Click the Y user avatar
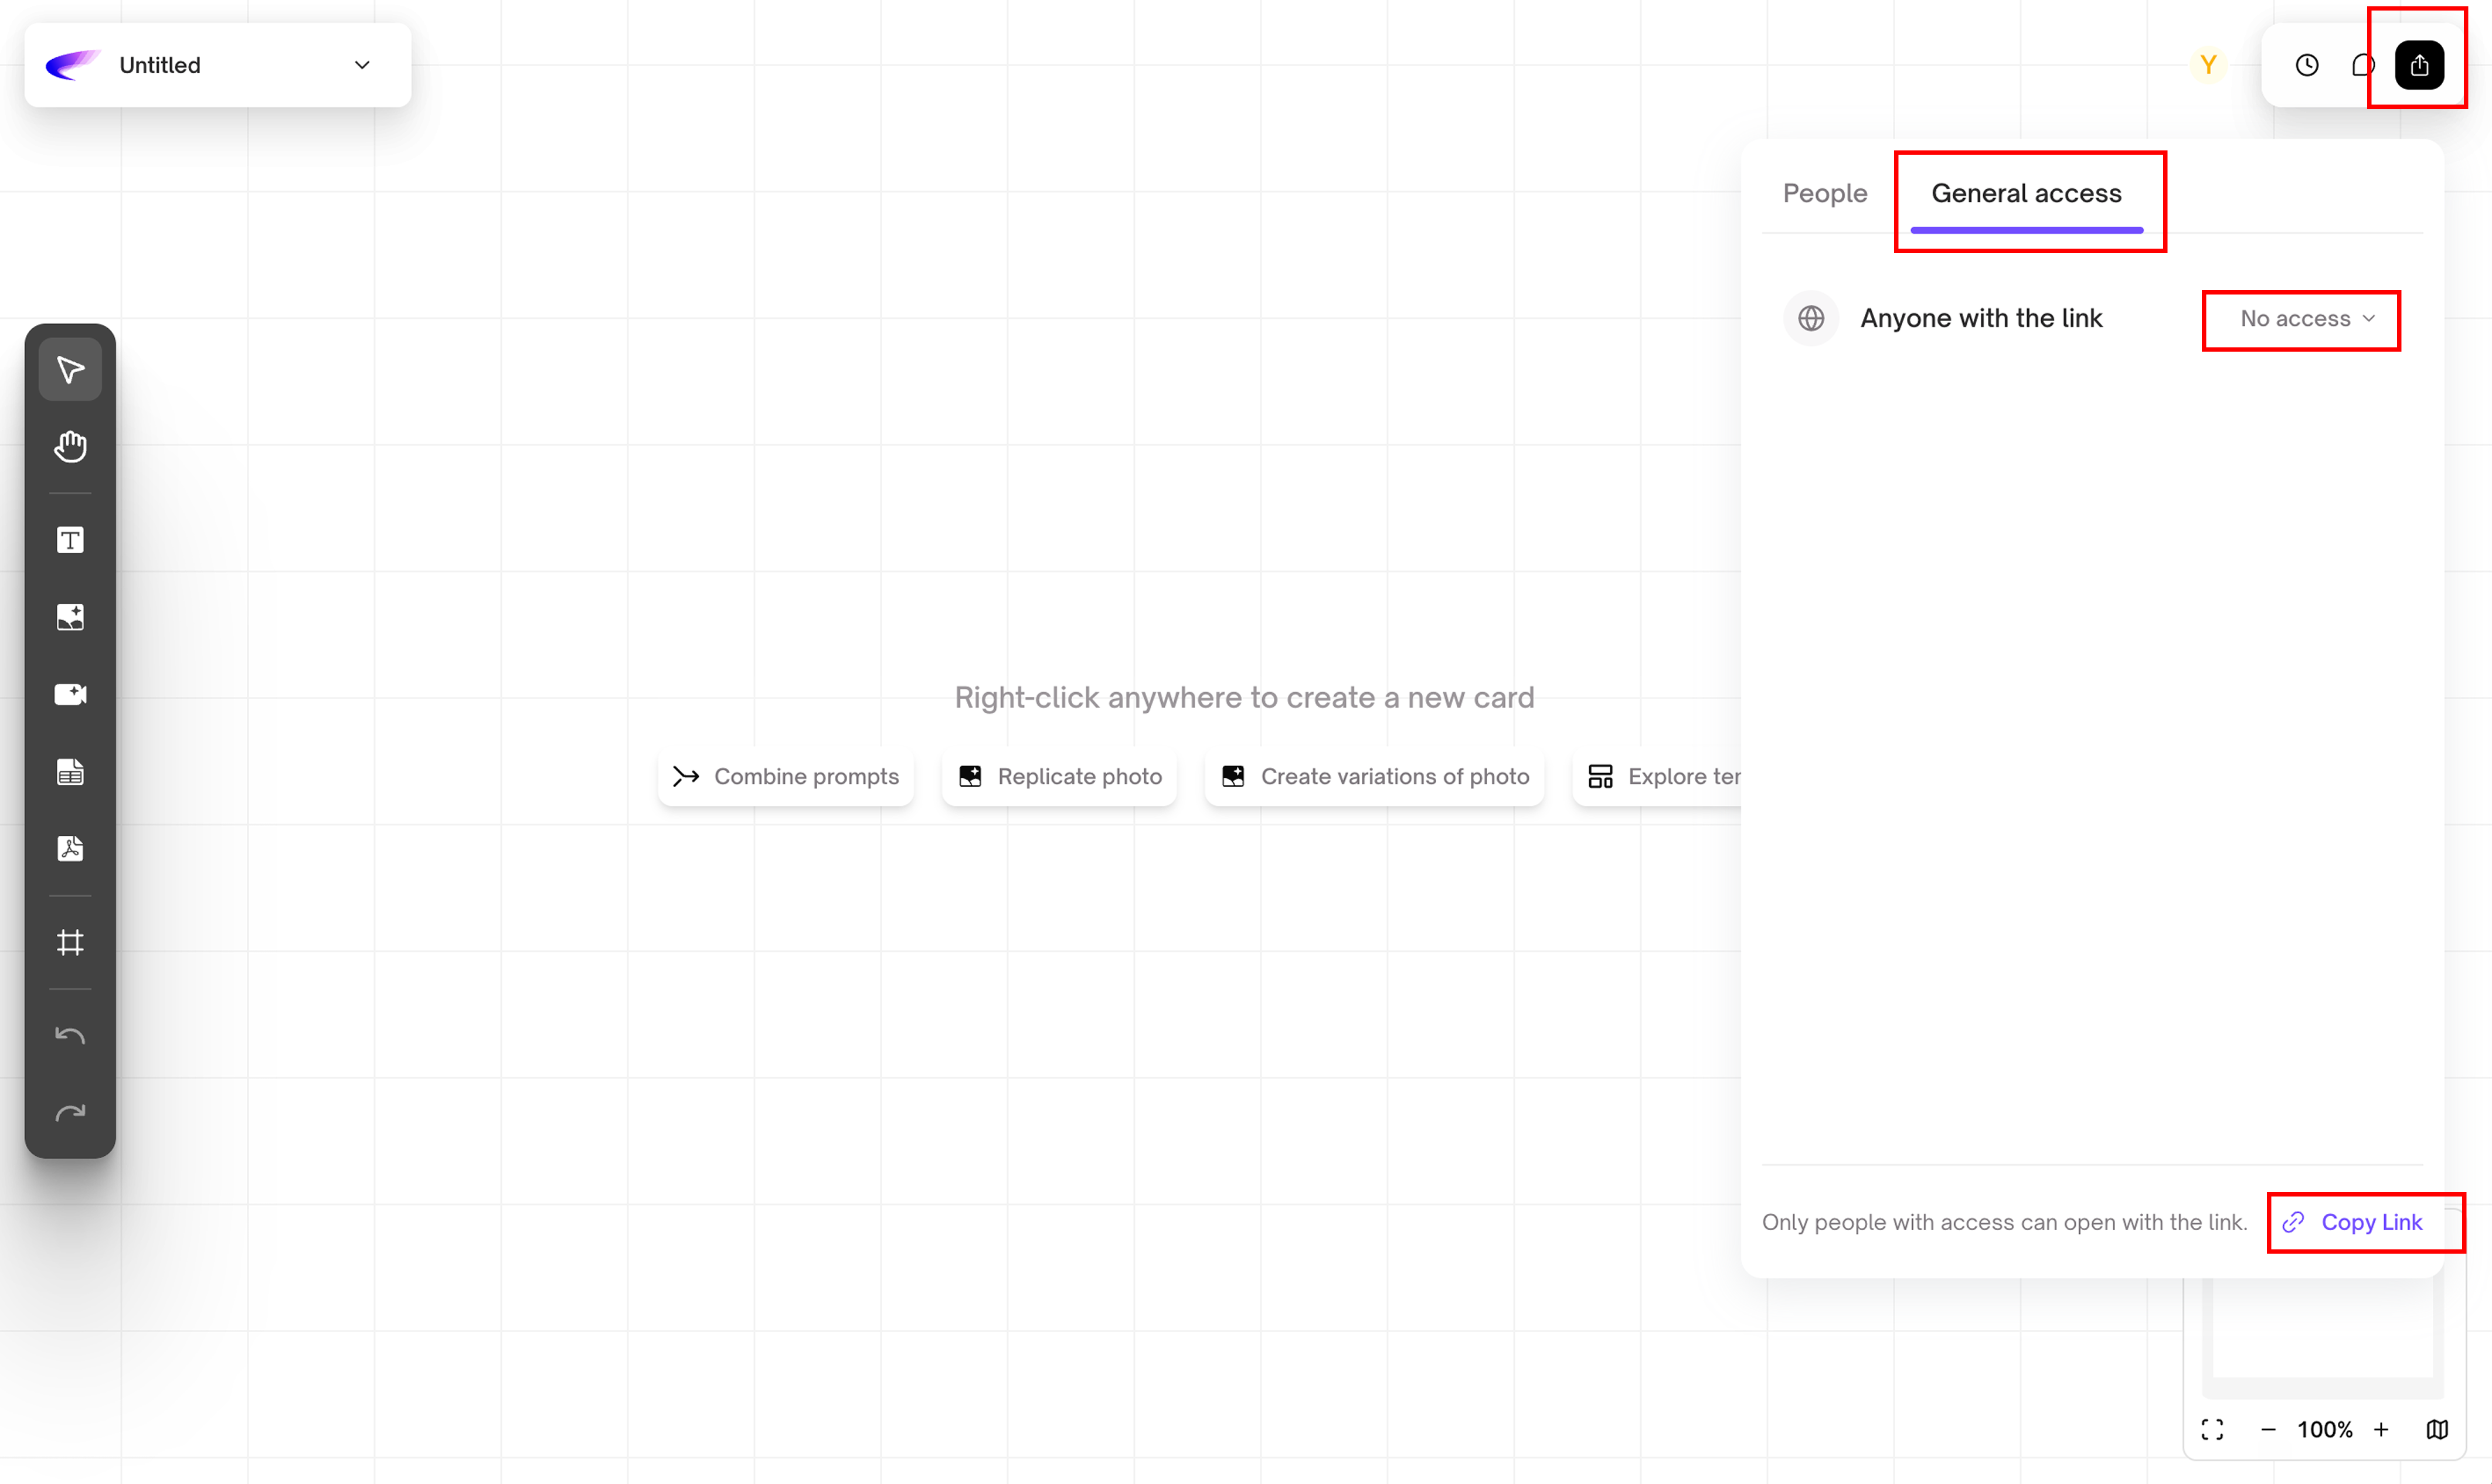Image resolution: width=2492 pixels, height=1484 pixels. coord(2208,65)
